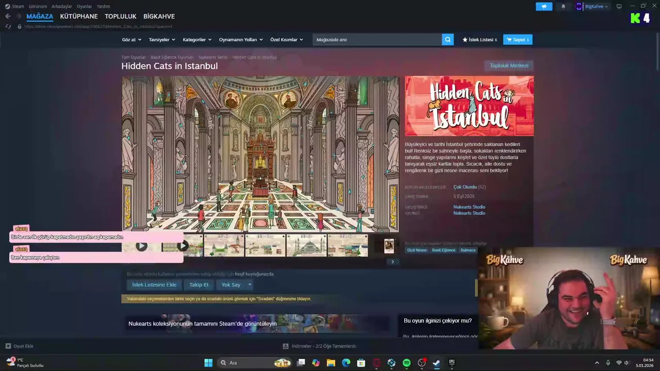Viewport: 660px width, 371px height.
Task: Open the arrow next to Yok Say
Action: (x=250, y=284)
